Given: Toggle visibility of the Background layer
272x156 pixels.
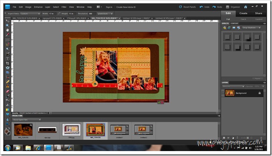Looking at the screenshot, I should point(223,93).
